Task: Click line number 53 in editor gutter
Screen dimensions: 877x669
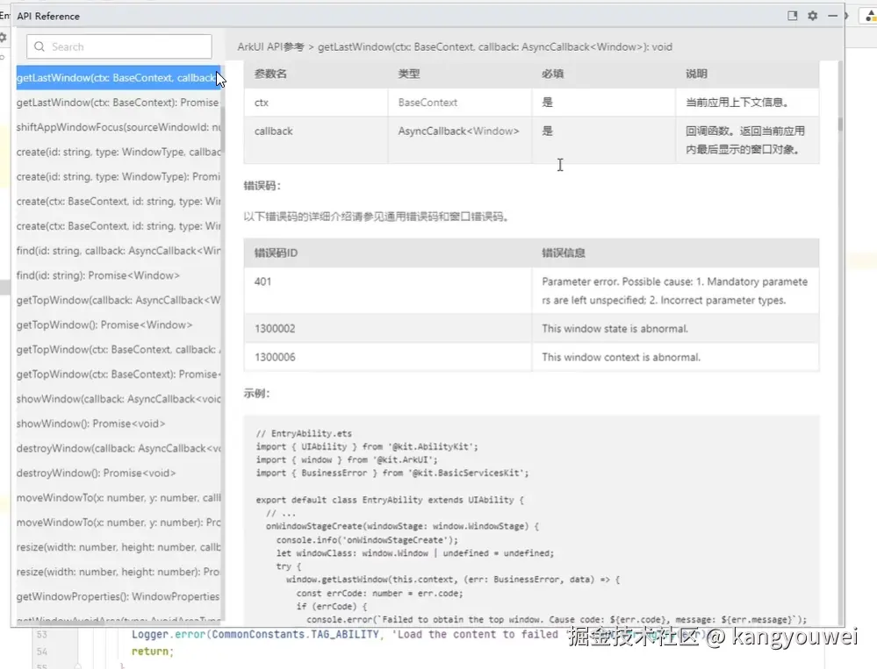Action: (x=42, y=635)
